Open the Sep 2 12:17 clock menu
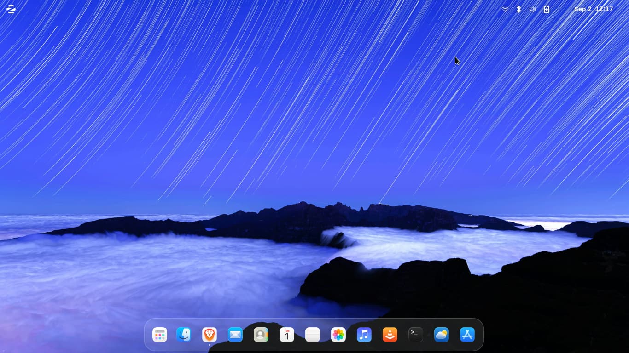The height and width of the screenshot is (353, 629). (x=593, y=9)
